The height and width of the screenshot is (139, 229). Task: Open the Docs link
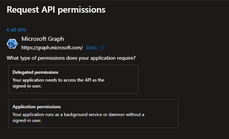coord(92,48)
